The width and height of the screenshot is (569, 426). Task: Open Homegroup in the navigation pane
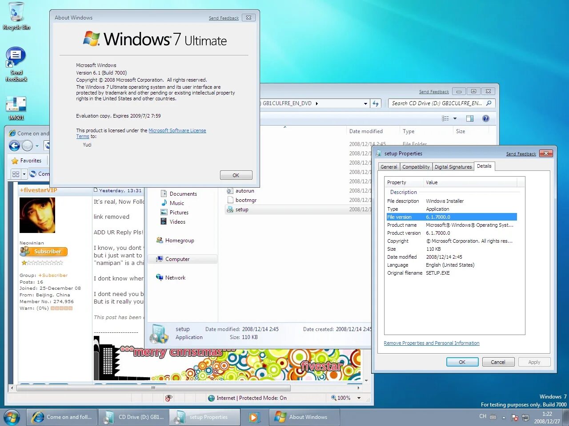tap(179, 240)
